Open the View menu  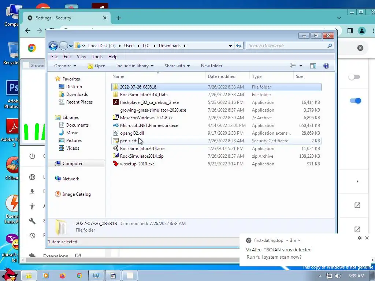coord(81,57)
